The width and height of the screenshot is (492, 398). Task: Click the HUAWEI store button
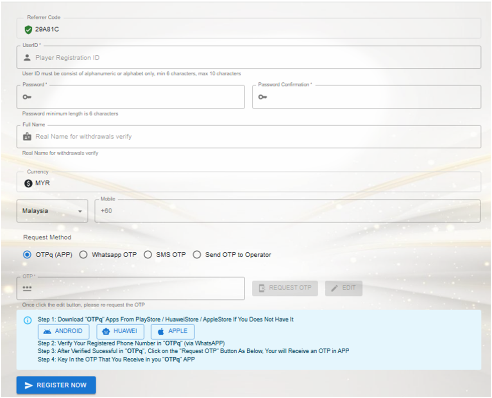tap(120, 331)
